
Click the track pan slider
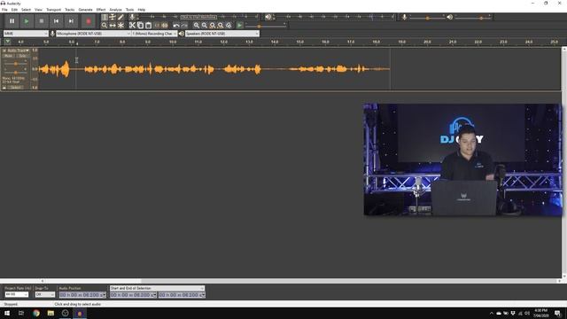coord(16,72)
